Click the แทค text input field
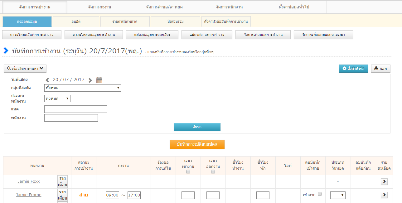Image resolution: width=402 pixels, height=203 pixels. coord(76,109)
